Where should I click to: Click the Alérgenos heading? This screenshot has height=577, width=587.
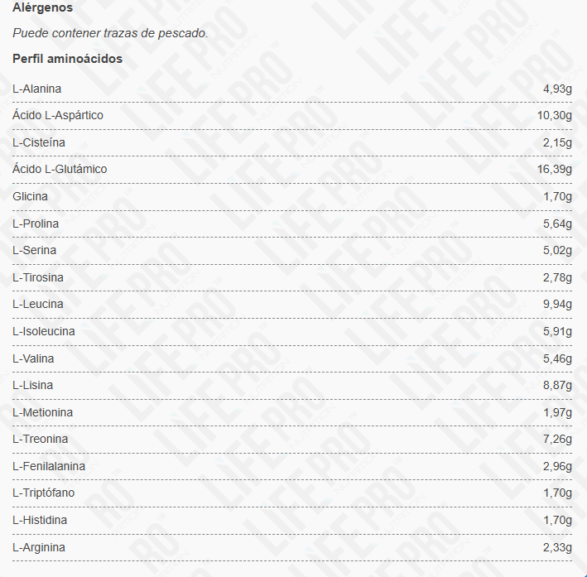pyautogui.click(x=42, y=7)
